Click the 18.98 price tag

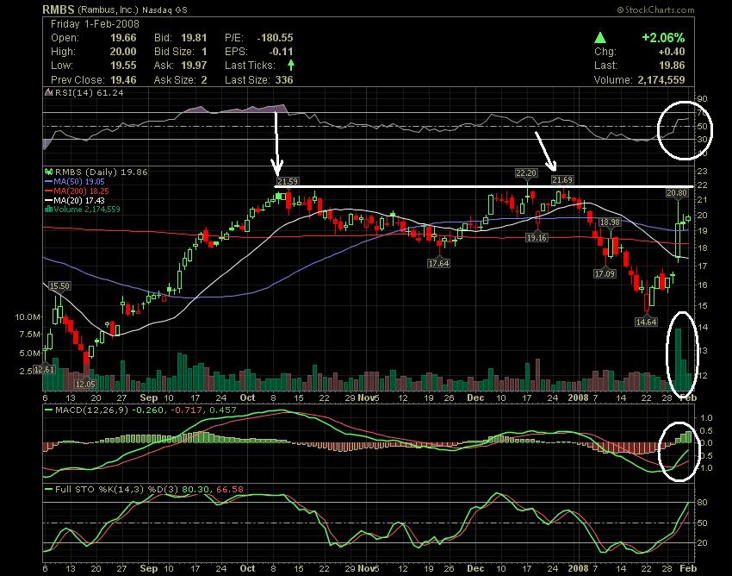610,222
